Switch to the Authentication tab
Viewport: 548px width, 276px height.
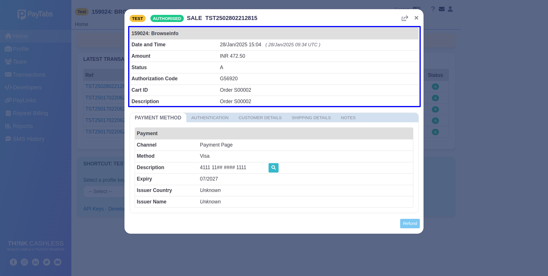(x=210, y=118)
